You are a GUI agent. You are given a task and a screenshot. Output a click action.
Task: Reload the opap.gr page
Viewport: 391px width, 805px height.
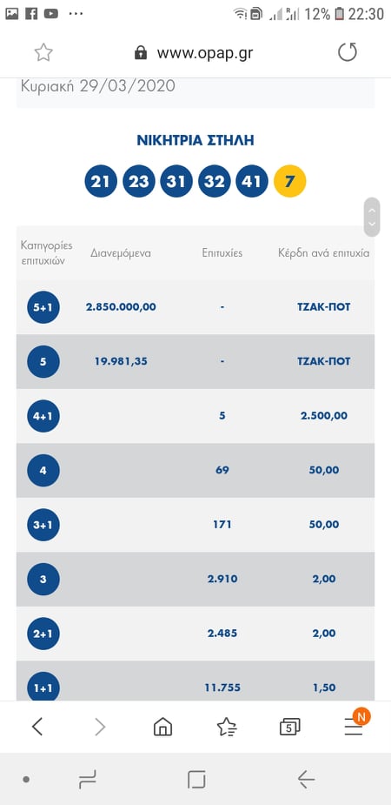tap(347, 52)
